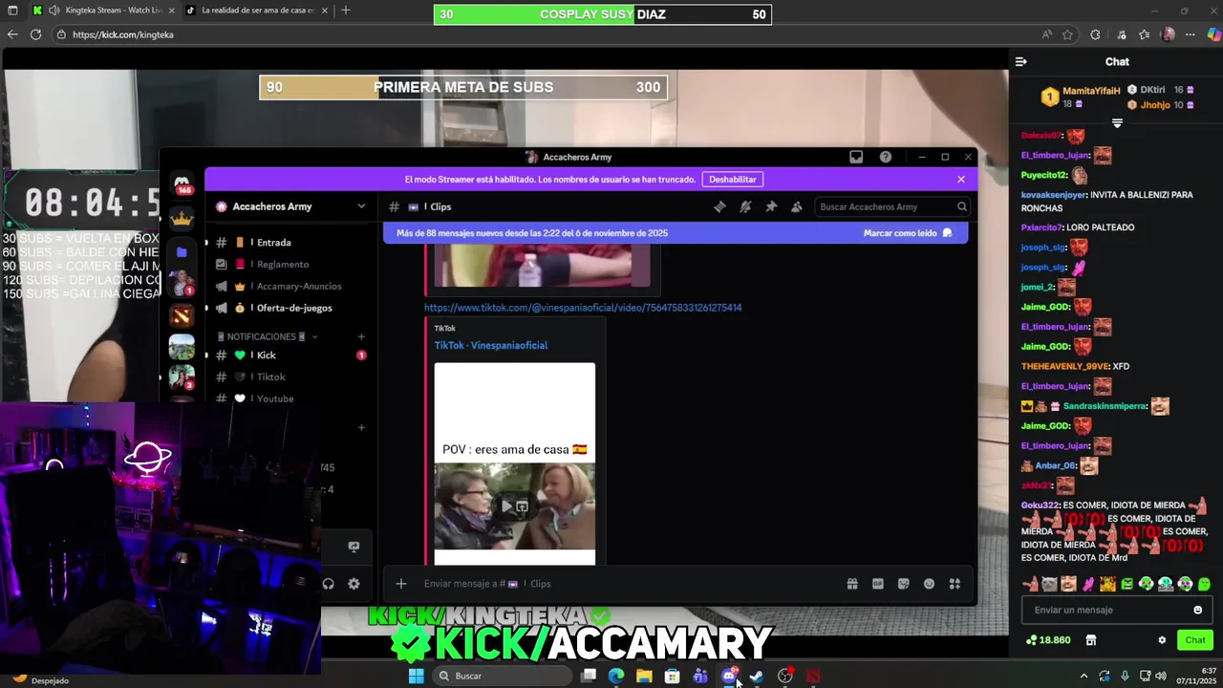This screenshot has height=688, width=1223.
Task: Play the embedded ama de casa TikTok video
Action: [x=507, y=506]
